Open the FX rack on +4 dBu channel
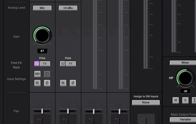Image resolution: width=196 pixels, height=124 pixels. pos(71,64)
